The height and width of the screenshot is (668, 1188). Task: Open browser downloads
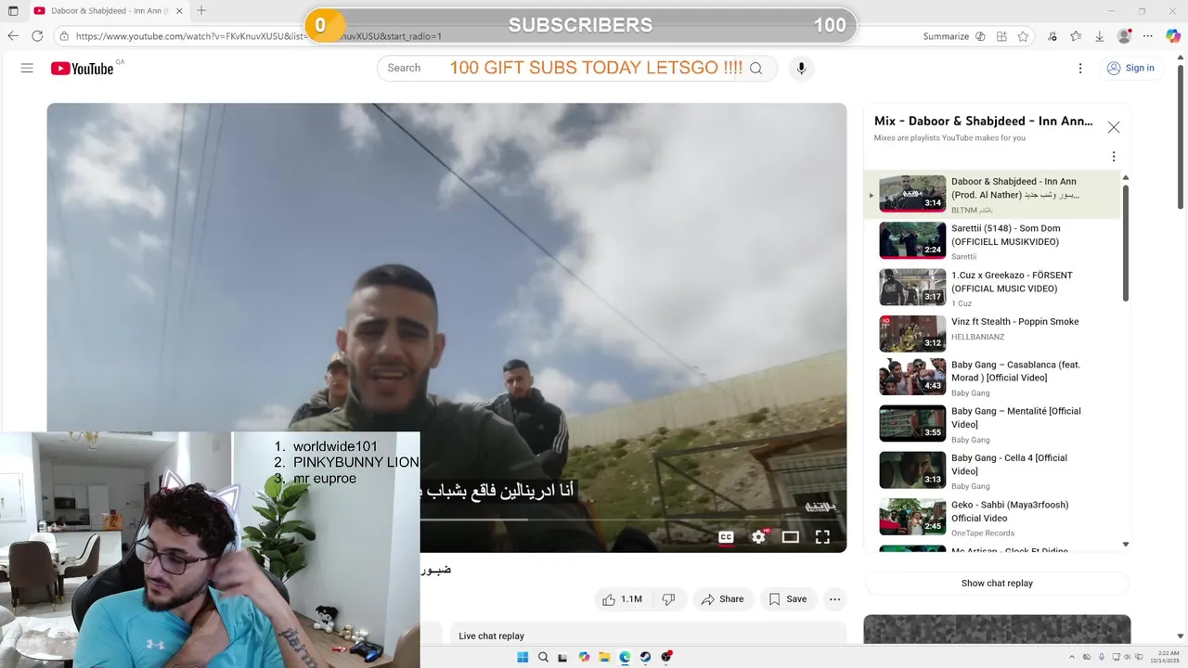click(1100, 36)
